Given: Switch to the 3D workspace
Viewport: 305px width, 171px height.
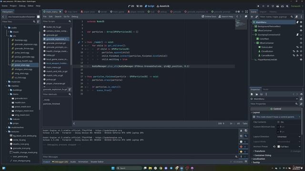Looking at the screenshot, I should [x=140, y=6].
